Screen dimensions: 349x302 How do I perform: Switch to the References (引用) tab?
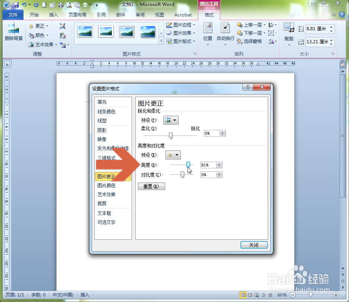point(101,15)
